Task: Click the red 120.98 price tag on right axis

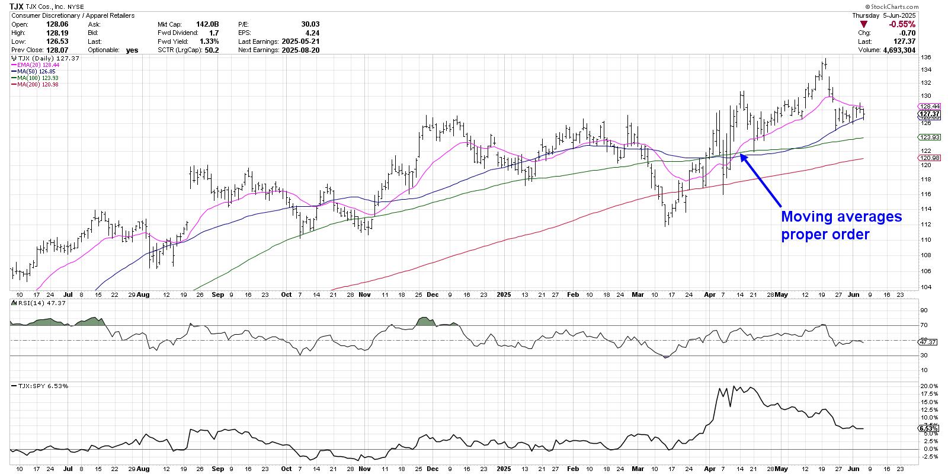Action: pos(929,158)
